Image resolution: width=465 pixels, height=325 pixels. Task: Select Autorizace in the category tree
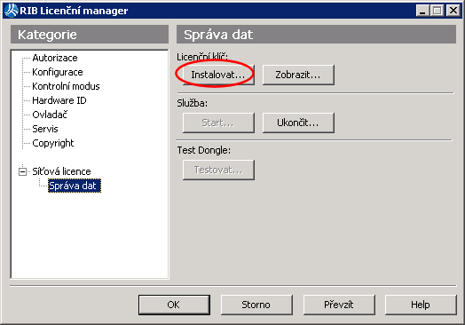pos(55,58)
